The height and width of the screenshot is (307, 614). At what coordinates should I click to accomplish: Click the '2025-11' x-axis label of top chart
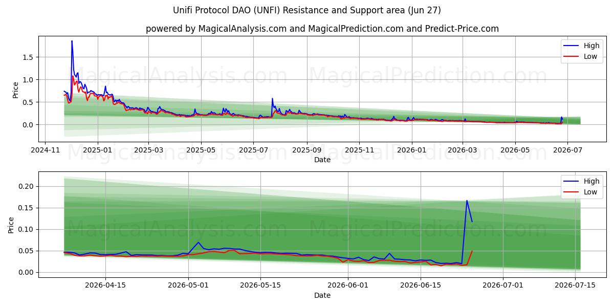[x=359, y=150]
